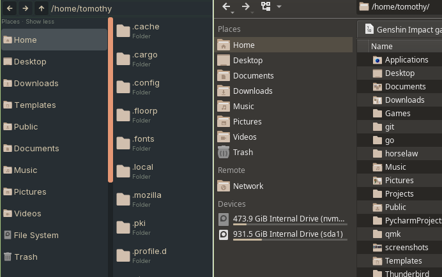Open back-history dropdown arrow in brown window
This screenshot has width=442, height=277.
tap(232, 13)
